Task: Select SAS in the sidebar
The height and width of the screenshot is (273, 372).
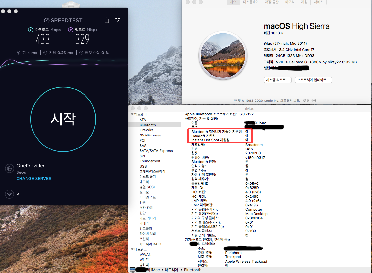Action: [x=143, y=146]
